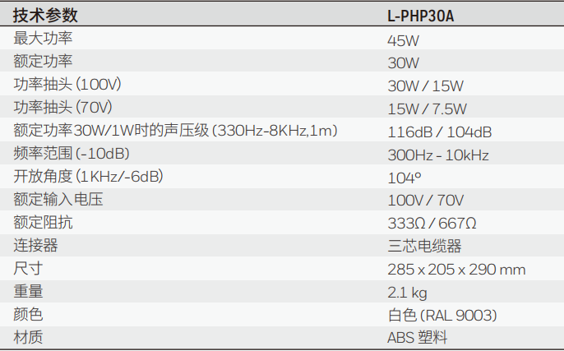
Task: Select the 45W maximum power value
Action: point(404,39)
